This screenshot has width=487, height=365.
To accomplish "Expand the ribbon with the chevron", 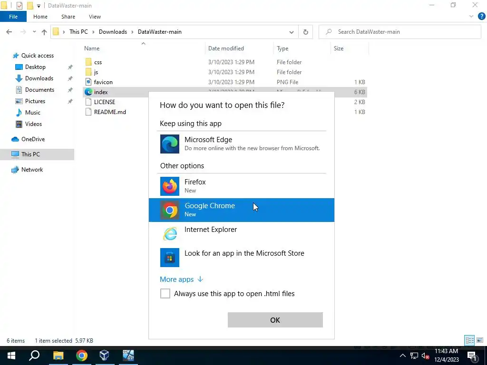I will 471,17.
